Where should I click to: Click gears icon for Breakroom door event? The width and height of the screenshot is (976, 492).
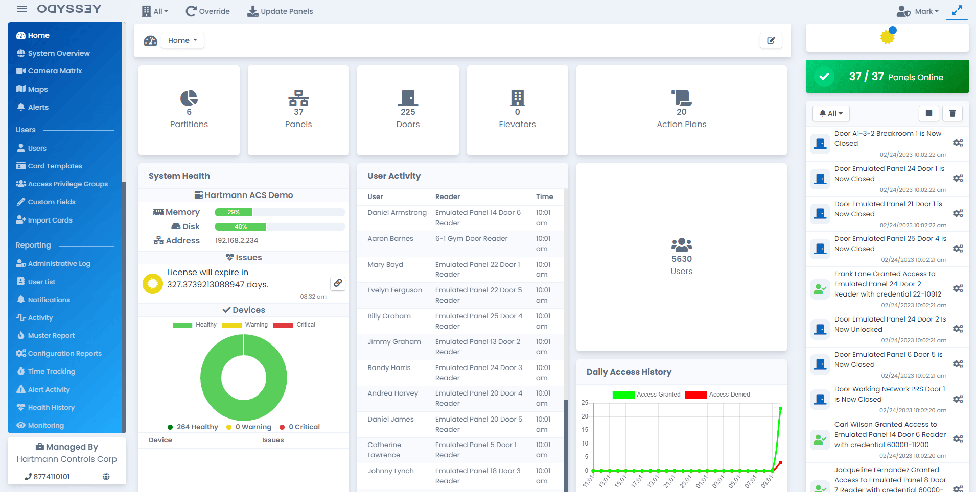point(958,143)
